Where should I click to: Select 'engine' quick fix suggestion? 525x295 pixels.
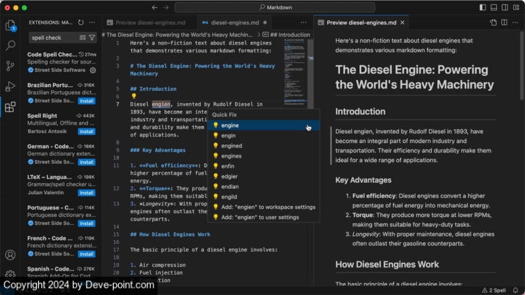point(230,125)
